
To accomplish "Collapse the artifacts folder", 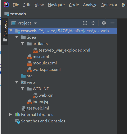I will click(23, 44).
